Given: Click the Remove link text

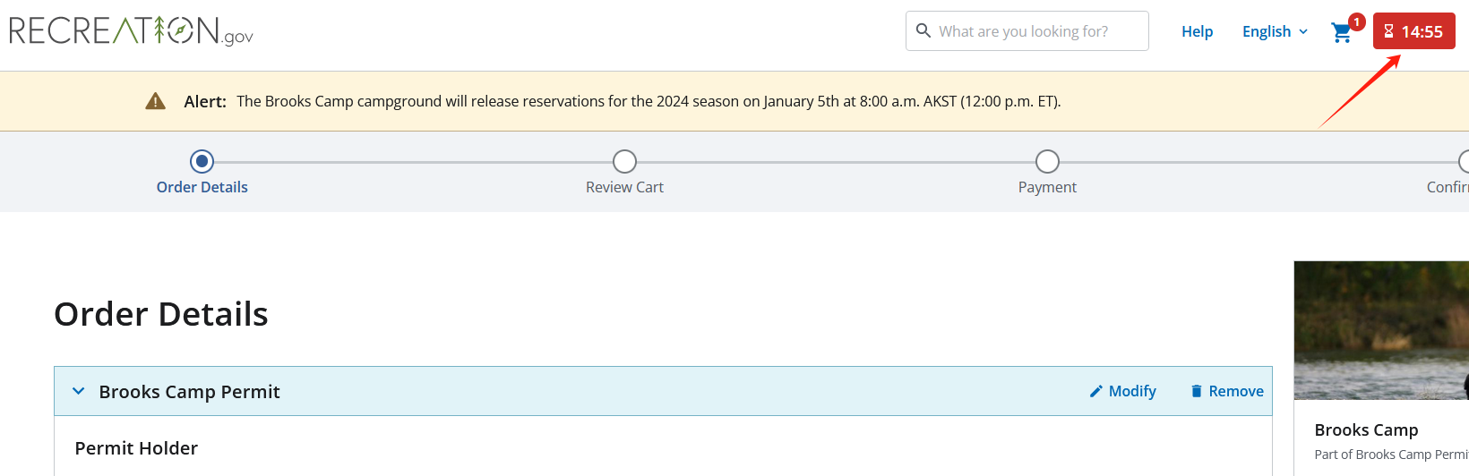Looking at the screenshot, I should click(x=1236, y=391).
